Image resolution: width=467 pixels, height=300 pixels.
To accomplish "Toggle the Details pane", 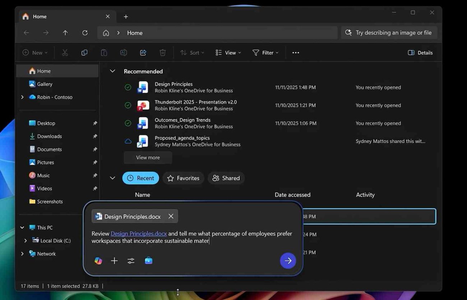I will [x=420, y=53].
